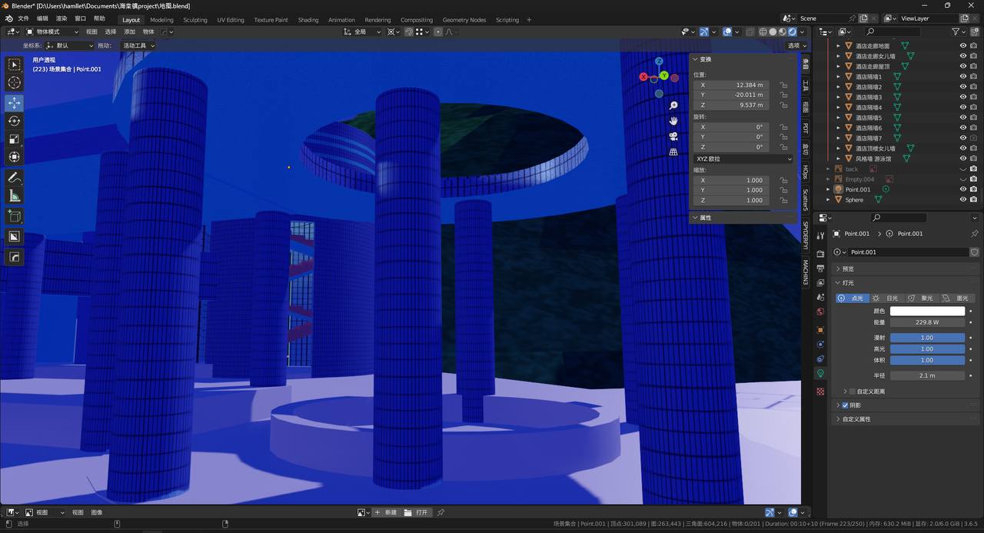The height and width of the screenshot is (533, 984).
Task: Hide Sphere using its eye icon
Action: pyautogui.click(x=962, y=200)
